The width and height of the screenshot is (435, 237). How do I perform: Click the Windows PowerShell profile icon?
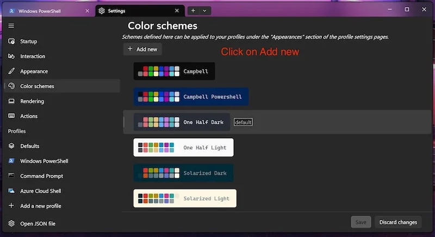tap(11, 161)
